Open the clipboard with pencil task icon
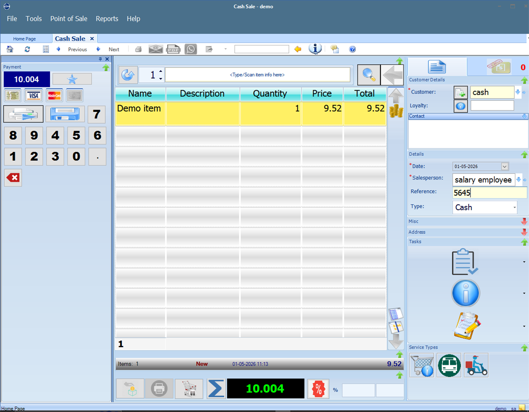 [x=466, y=326]
